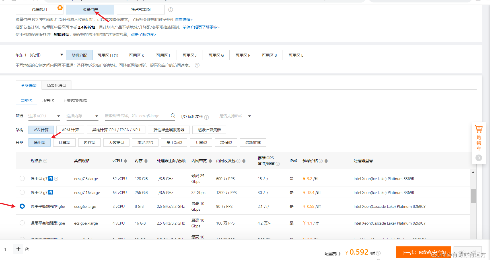Click 下一步：网络和安全组 button
Image resolution: width=490 pixels, height=260 pixels.
click(x=423, y=252)
